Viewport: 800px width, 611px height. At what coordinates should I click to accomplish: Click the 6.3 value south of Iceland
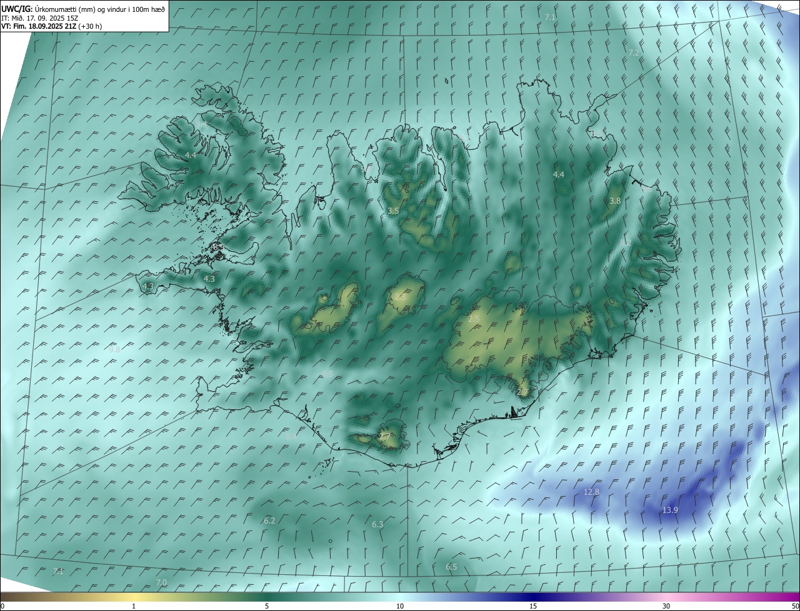point(377,524)
